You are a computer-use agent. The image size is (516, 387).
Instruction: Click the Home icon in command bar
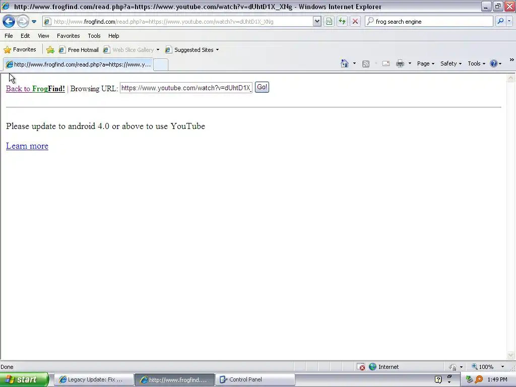[x=345, y=63]
